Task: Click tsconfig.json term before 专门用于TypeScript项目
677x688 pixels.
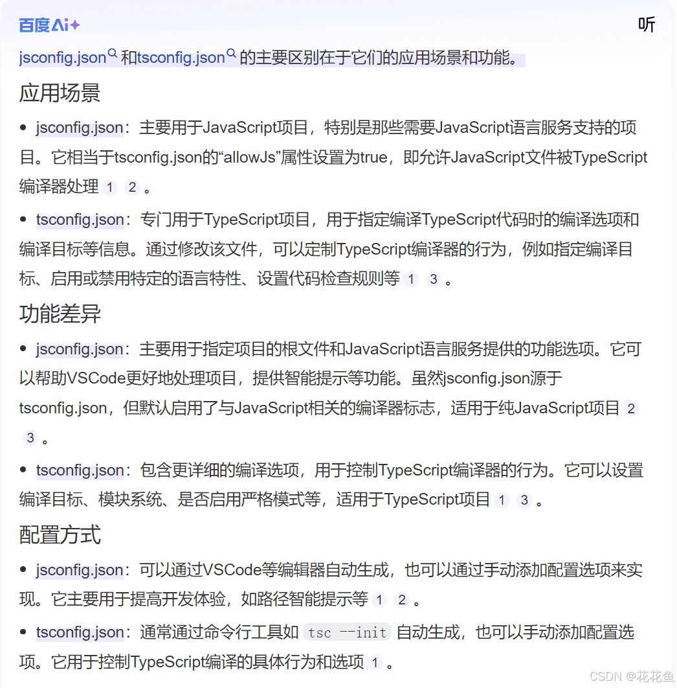Action: click(80, 220)
